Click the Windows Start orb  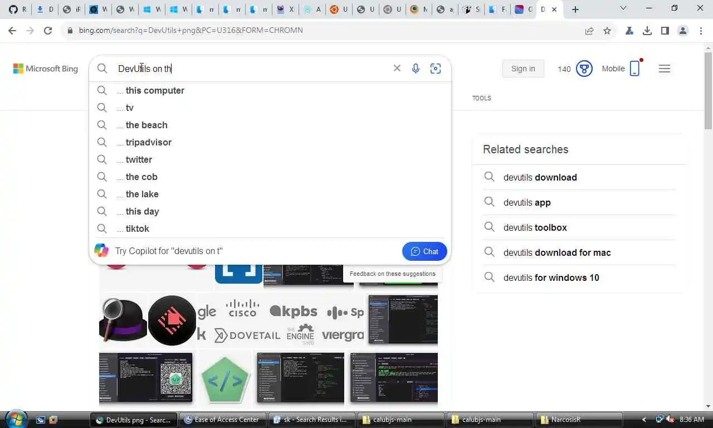tap(16, 419)
